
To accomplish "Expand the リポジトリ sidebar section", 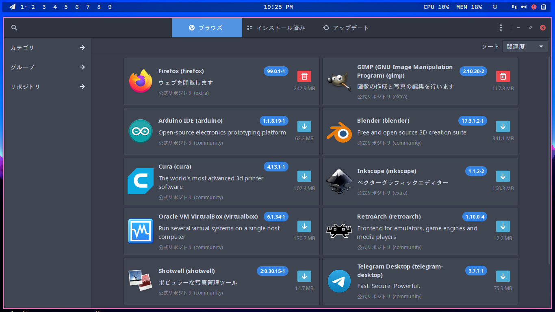I will (x=48, y=87).
